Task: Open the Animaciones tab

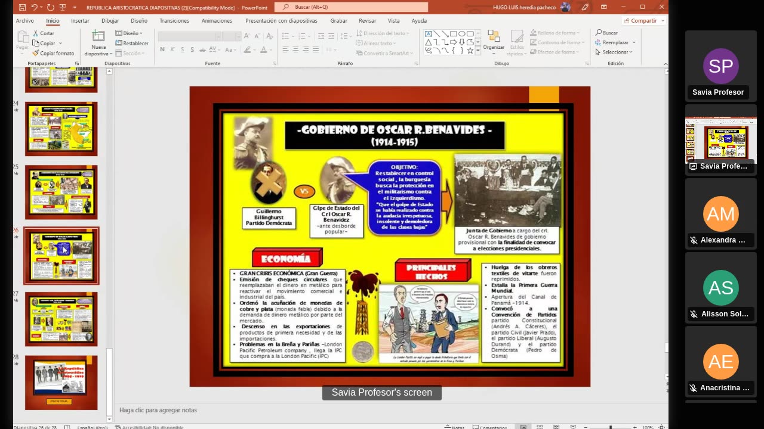Action: pos(217,21)
